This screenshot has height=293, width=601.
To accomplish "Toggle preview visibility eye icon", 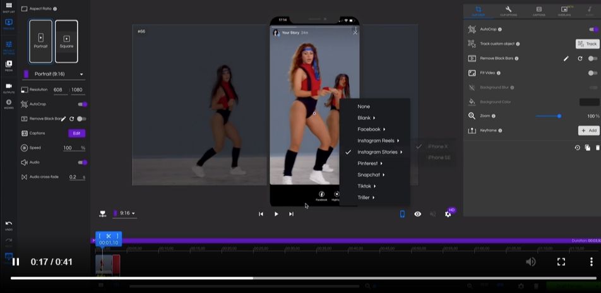I will pos(417,214).
